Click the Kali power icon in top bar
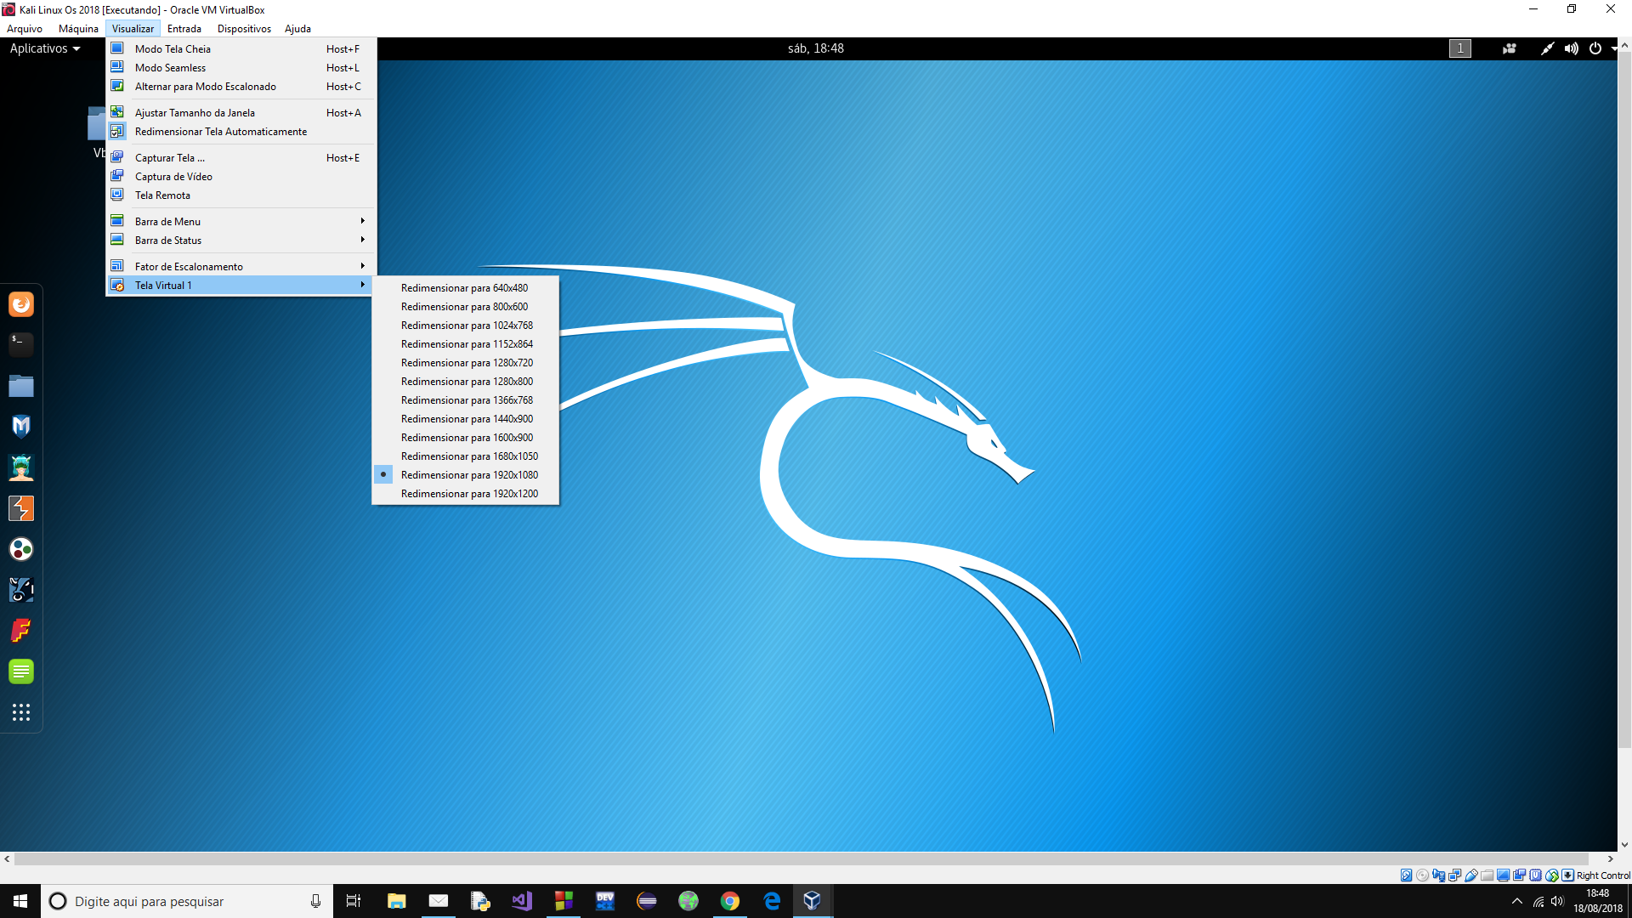1632x918 pixels. [1595, 48]
